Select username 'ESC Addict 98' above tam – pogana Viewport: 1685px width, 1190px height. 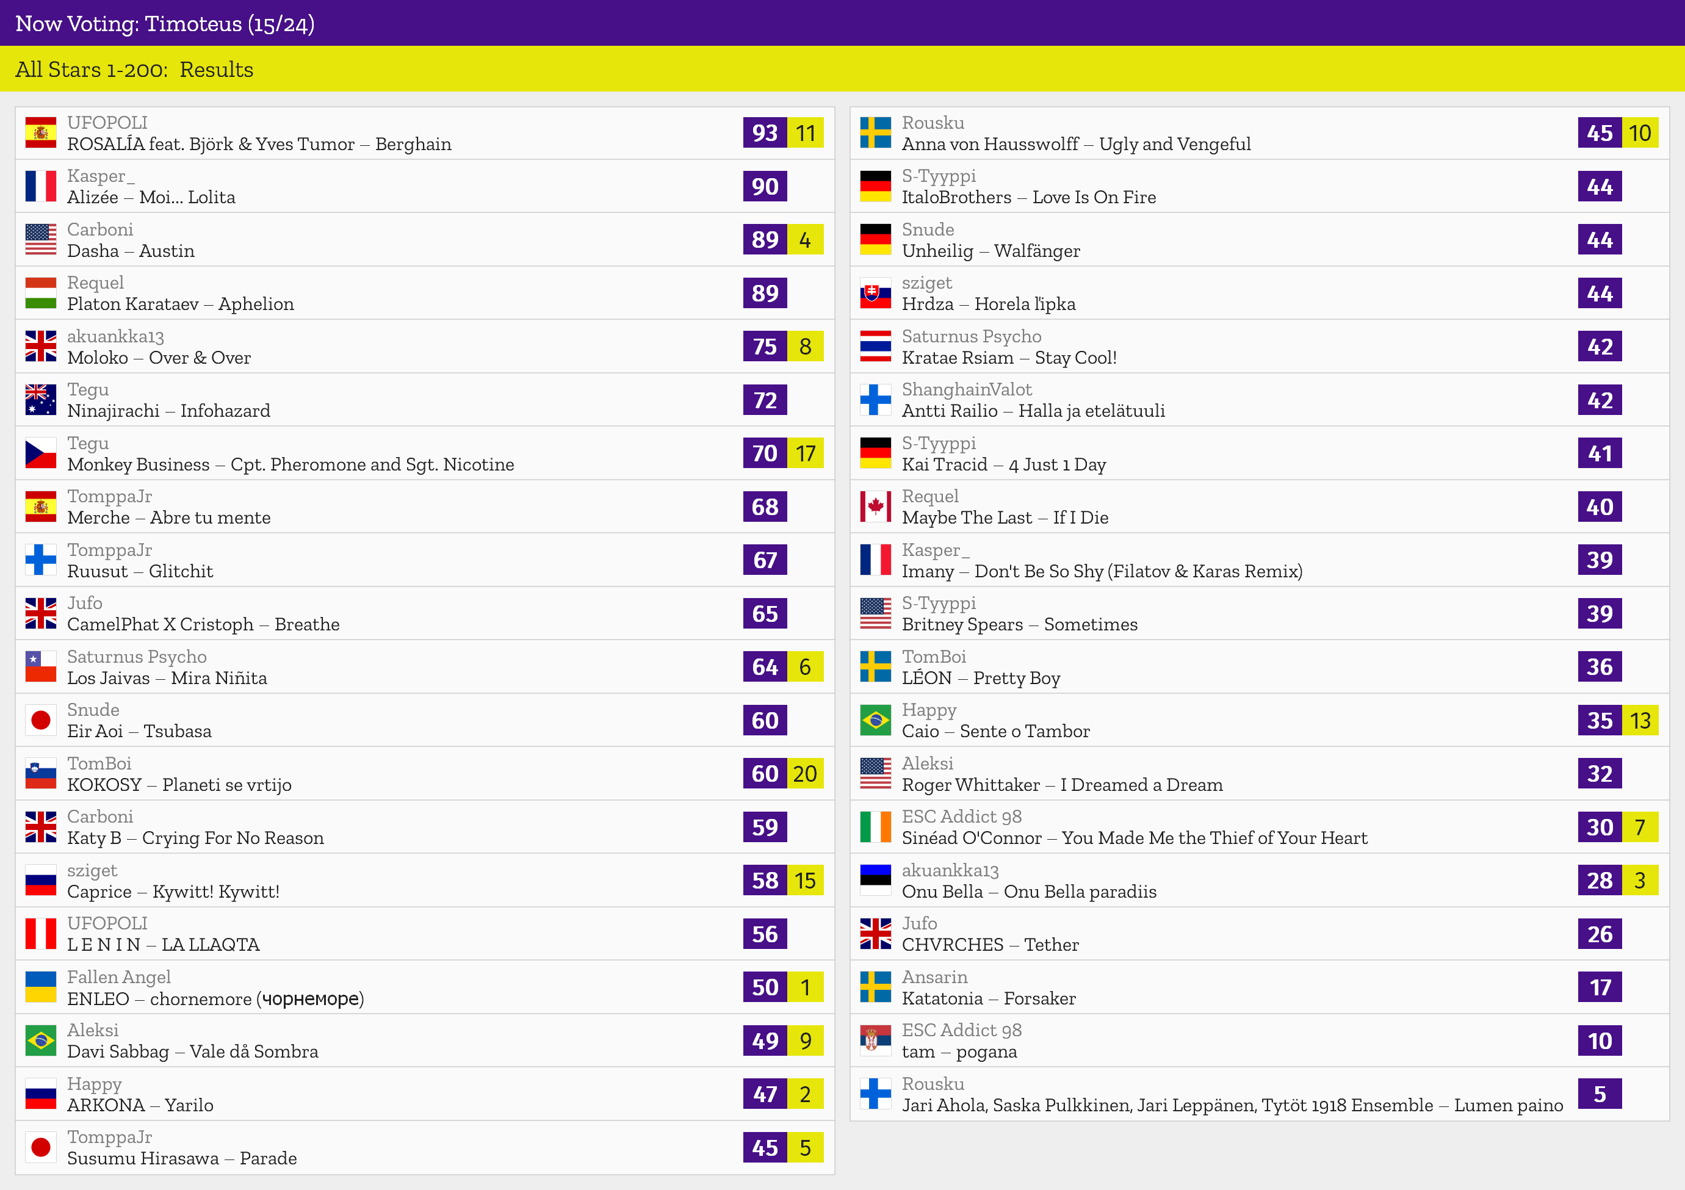click(x=961, y=1030)
